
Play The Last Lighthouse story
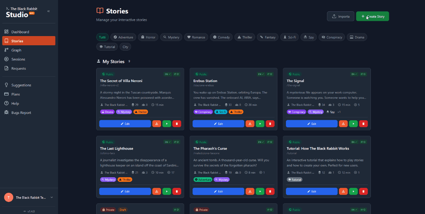point(167,191)
